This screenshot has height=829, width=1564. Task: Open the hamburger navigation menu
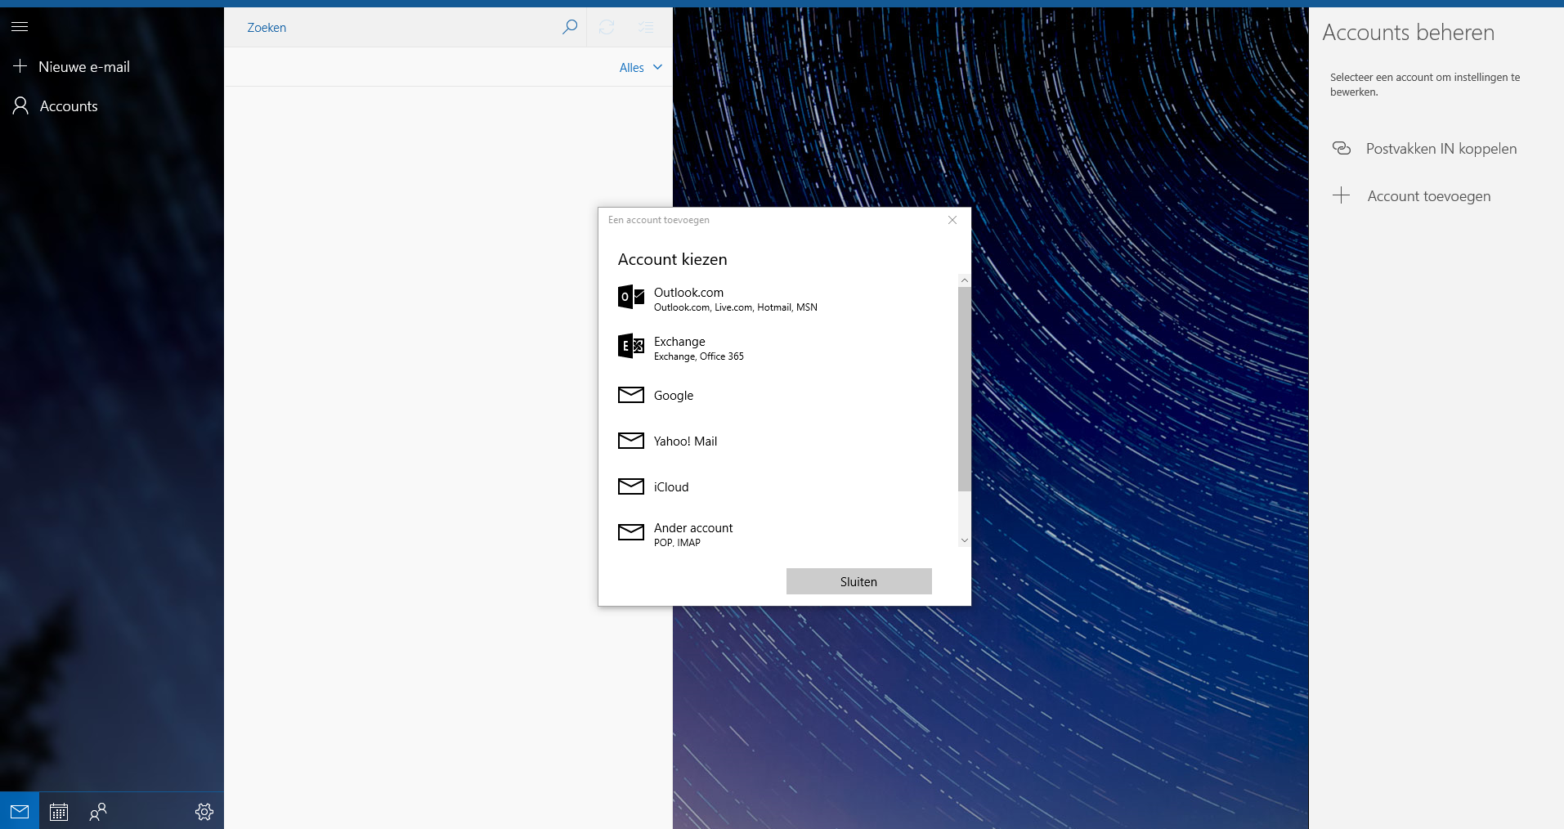(20, 27)
